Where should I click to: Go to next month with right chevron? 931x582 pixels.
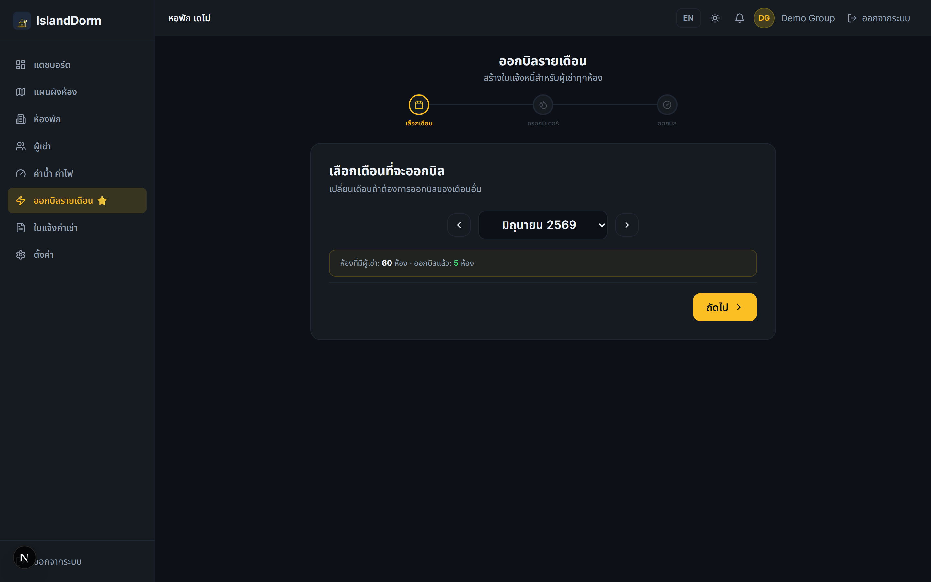tap(627, 225)
